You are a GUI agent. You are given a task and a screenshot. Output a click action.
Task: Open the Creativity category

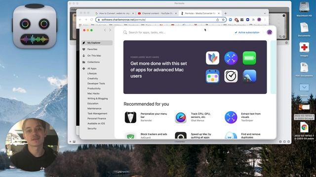pyautogui.click(x=92, y=79)
